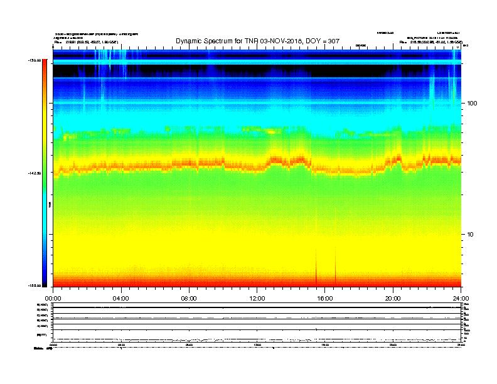Screen dimensions: 497x384
Task: Click the -142.50 color scale label
Action: 35,173
